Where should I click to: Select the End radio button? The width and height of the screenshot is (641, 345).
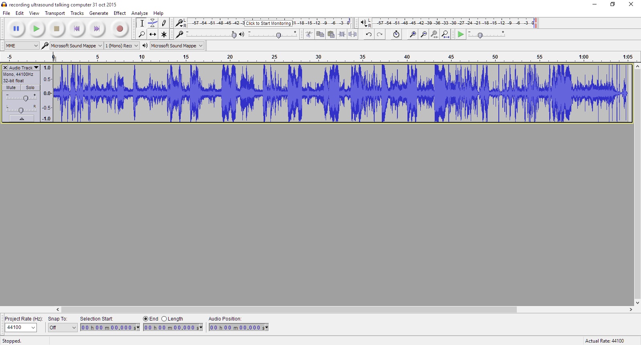tap(146, 319)
